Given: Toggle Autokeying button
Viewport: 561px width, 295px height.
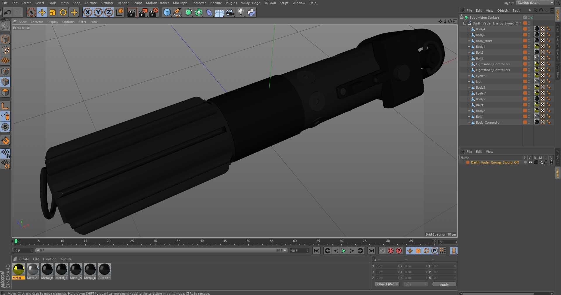Looking at the screenshot, I should pos(391,251).
